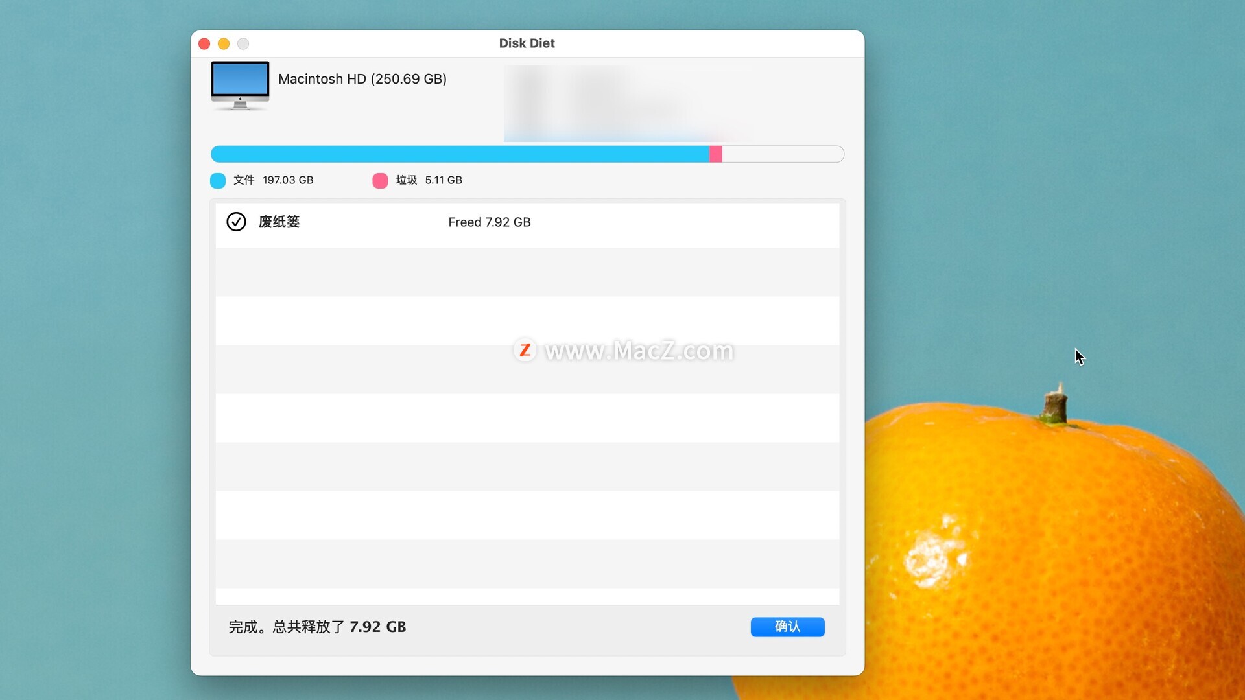This screenshot has width=1245, height=700.
Task: Select the blue 文件 legend swatch
Action: pyautogui.click(x=218, y=180)
